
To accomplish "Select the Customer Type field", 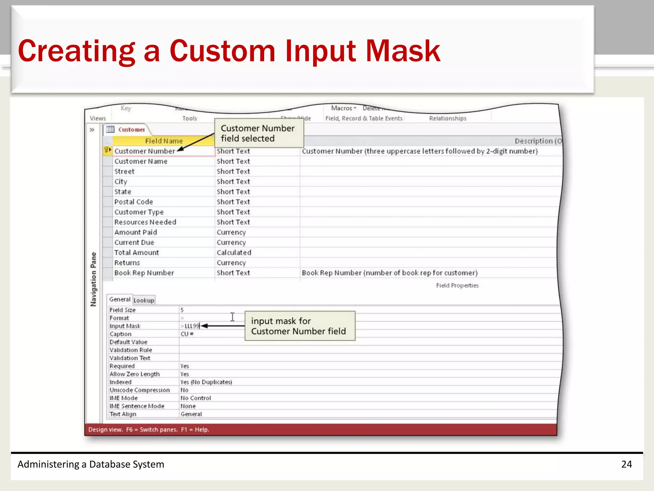I will point(164,212).
